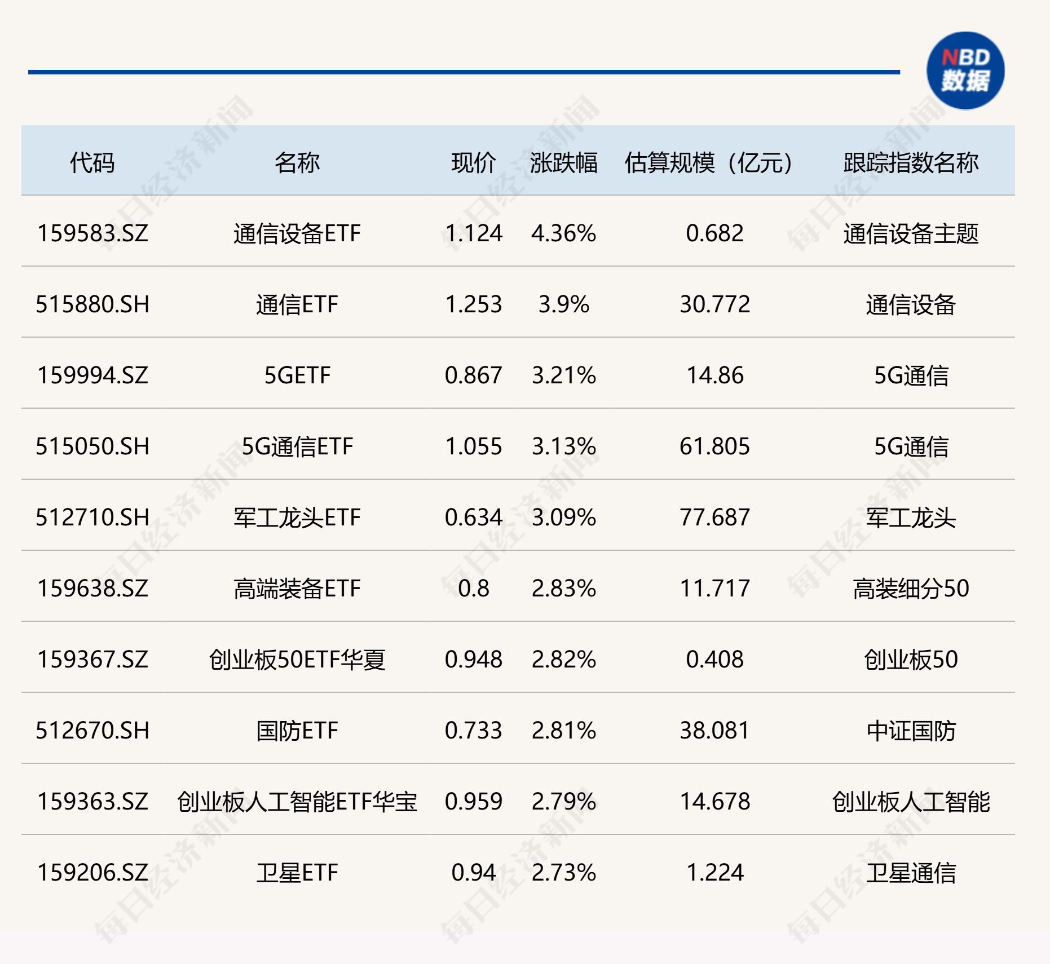Select the 军工龙头ETF label
This screenshot has height=964, width=1050.
pos(299,518)
